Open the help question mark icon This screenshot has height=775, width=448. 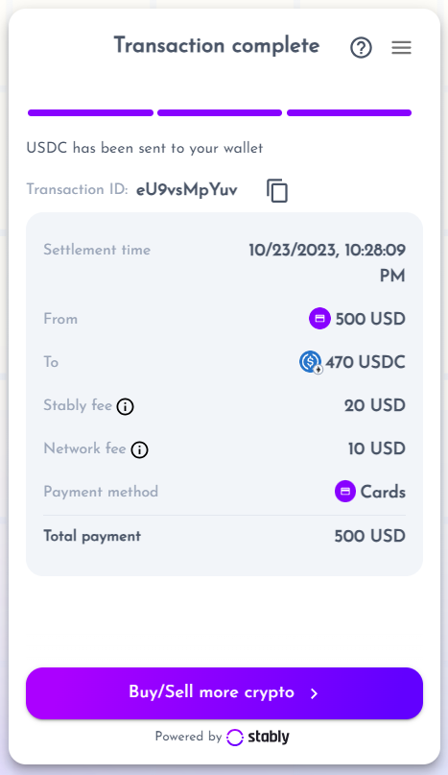point(361,48)
